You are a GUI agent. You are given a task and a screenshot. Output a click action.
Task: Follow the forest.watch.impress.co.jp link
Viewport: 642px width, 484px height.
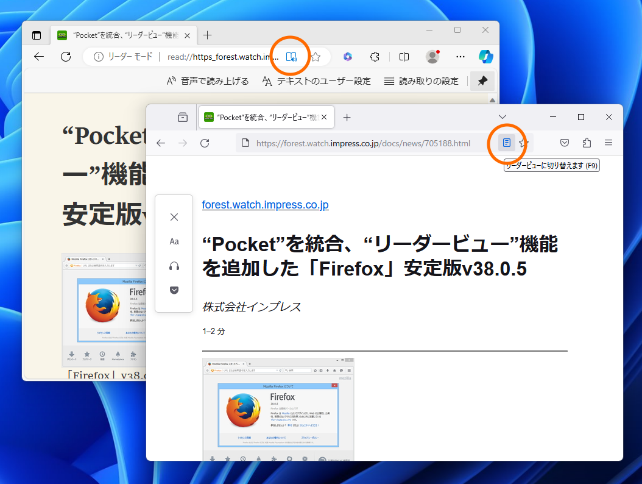pos(265,204)
